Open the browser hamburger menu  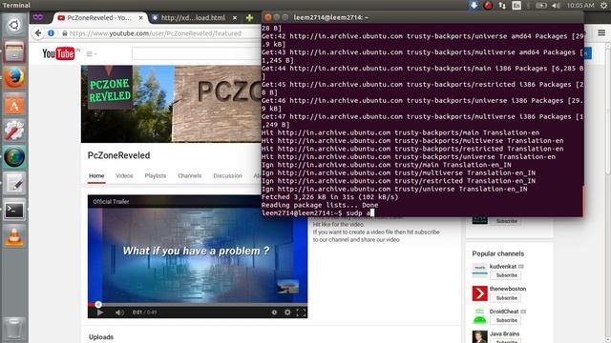601,33
